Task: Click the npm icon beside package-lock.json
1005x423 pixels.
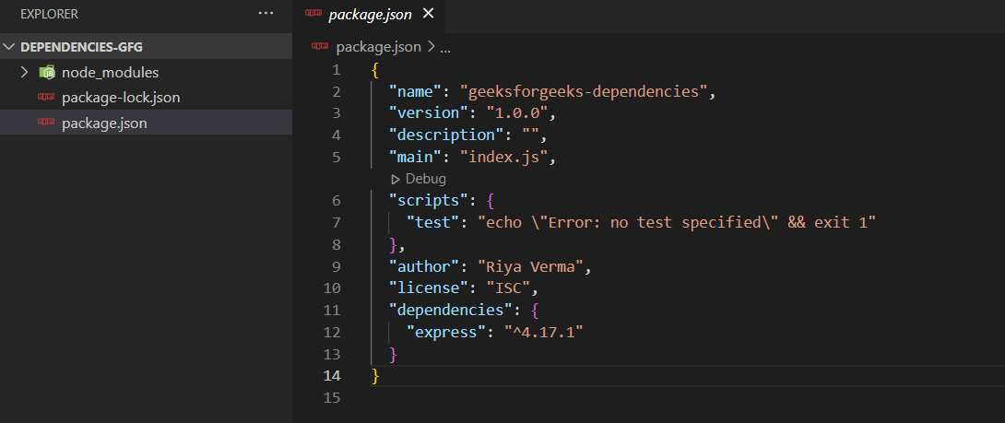Action: 46,97
